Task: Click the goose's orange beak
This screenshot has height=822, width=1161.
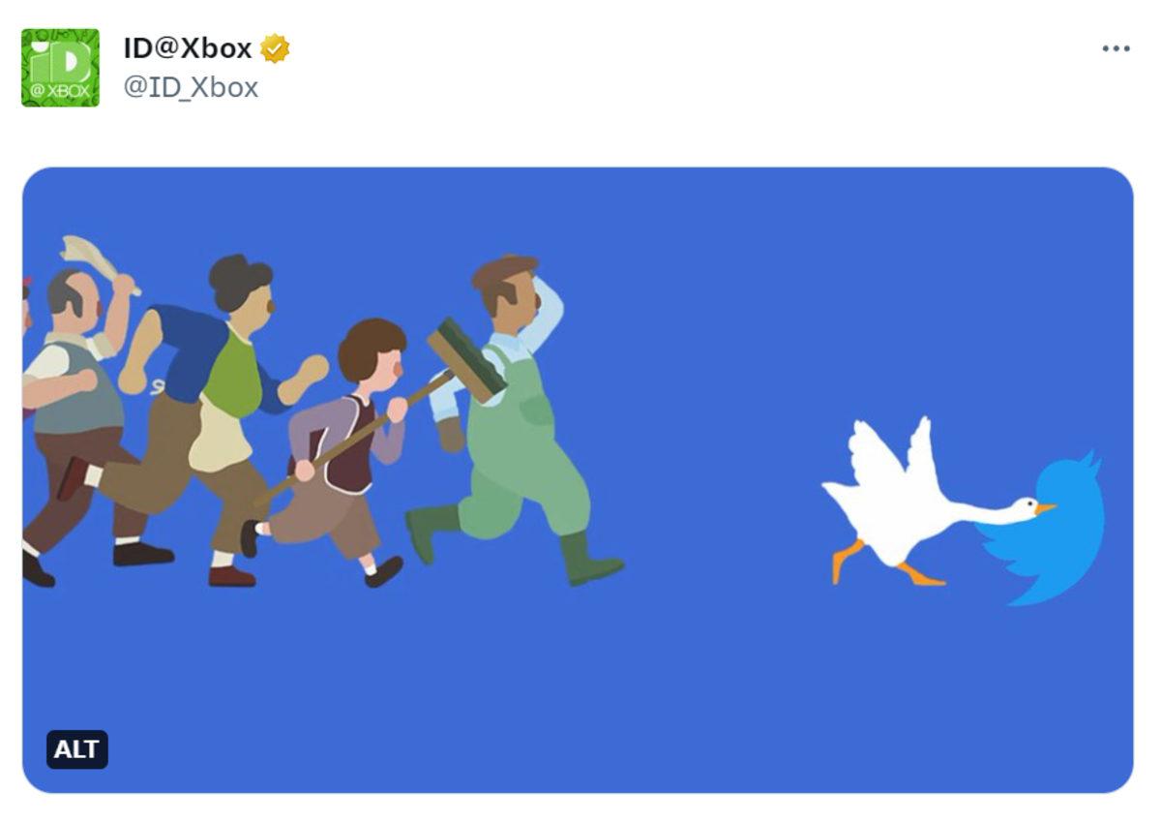Action: pos(1045,507)
